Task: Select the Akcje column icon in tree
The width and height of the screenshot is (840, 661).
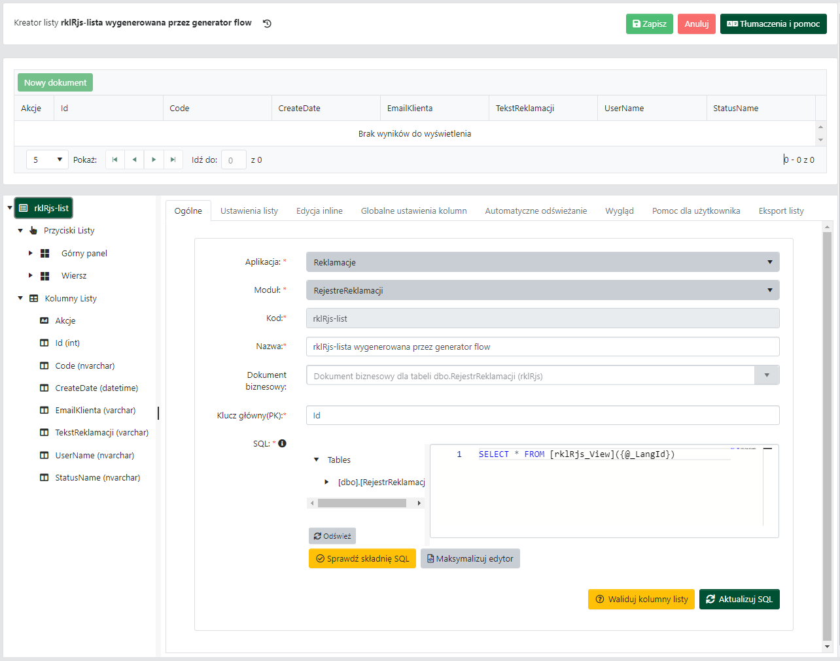Action: pos(44,320)
